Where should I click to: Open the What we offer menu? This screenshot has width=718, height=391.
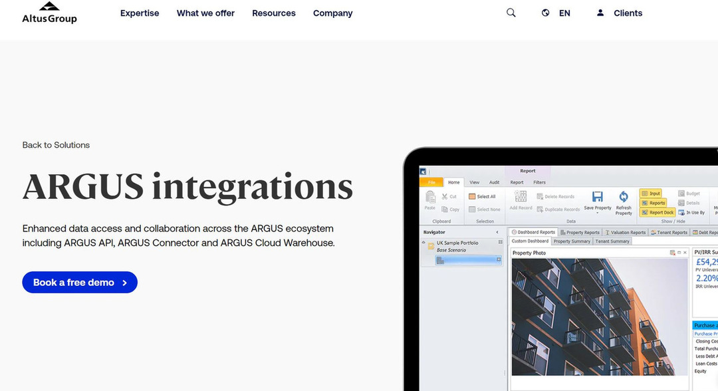point(205,13)
